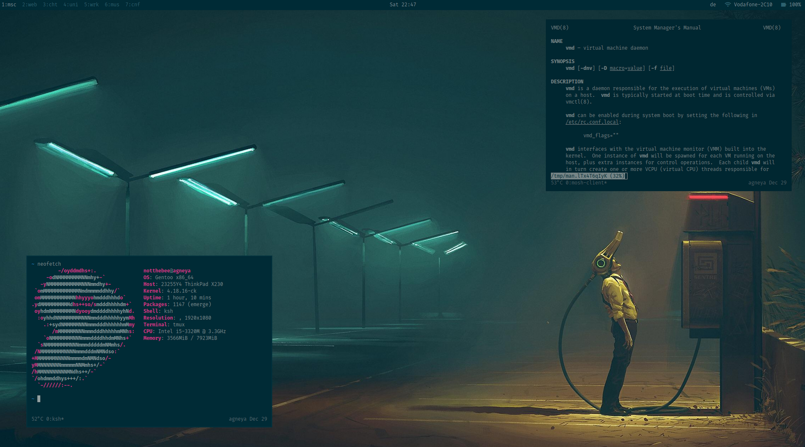The width and height of the screenshot is (805, 447).
Task: Click the Vodafone-2C10 network name
Action: (x=753, y=5)
